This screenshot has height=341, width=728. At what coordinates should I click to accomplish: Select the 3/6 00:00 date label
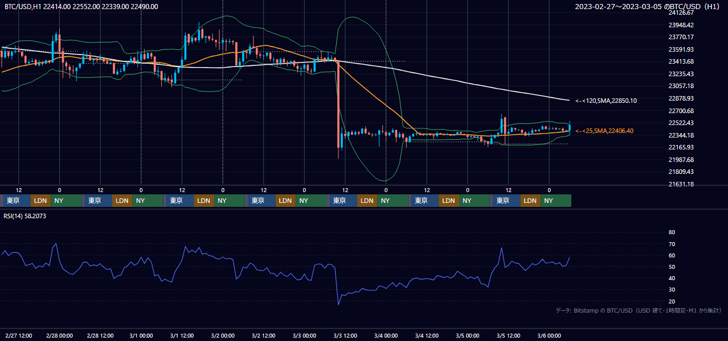coord(550,335)
